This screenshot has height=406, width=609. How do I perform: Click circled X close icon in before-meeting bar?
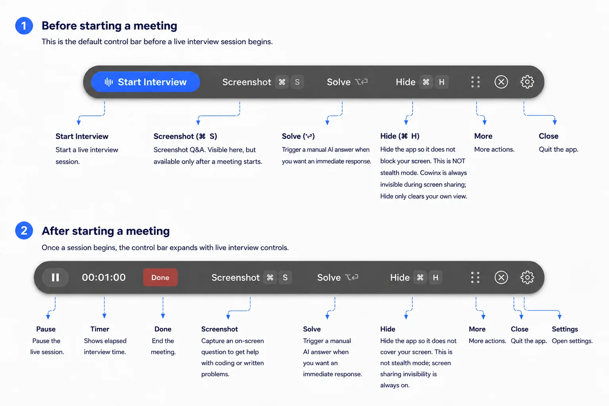click(x=501, y=82)
